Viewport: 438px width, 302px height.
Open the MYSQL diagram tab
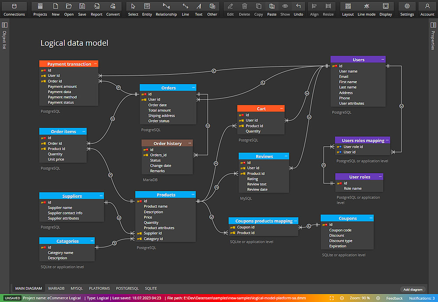click(76, 288)
